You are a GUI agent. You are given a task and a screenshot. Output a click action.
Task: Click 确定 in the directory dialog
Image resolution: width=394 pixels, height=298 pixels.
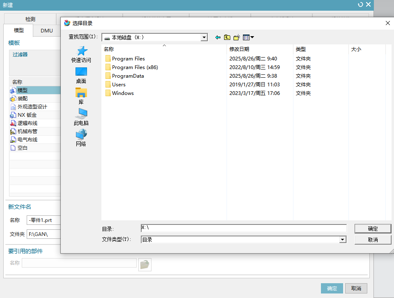(x=373, y=229)
